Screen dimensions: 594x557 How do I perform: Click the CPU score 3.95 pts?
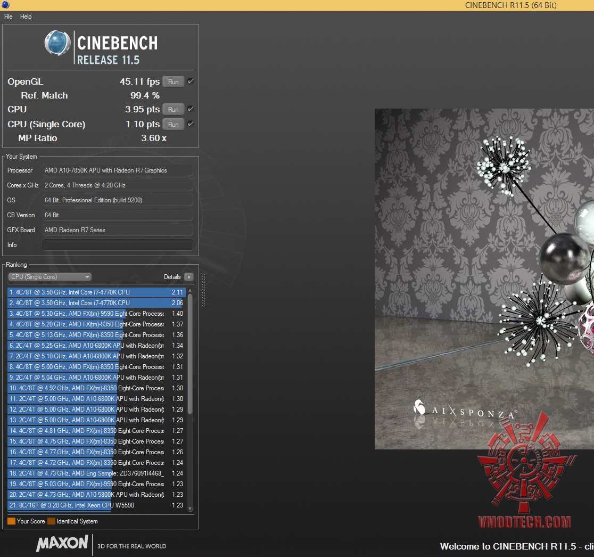click(x=143, y=109)
